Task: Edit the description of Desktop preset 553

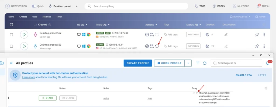Action: [x=226, y=46]
